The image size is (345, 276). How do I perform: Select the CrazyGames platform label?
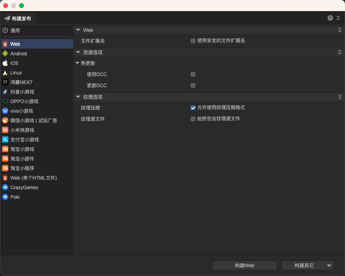(x=24, y=188)
